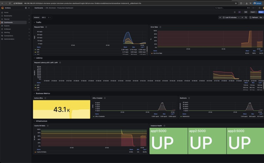264x163 pixels.
Task: Dock the navigation menu using the panel icon
Action: point(26,8)
